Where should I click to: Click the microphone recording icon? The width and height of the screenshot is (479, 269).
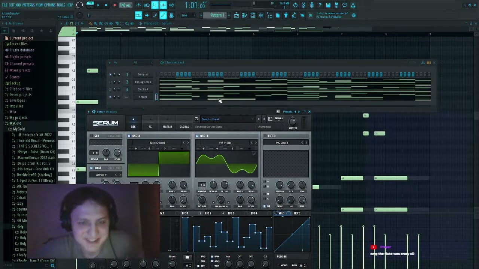pyautogui.click(x=312, y=5)
